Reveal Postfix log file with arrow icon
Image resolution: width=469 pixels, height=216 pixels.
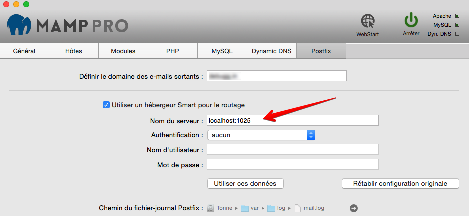[x=354, y=208]
